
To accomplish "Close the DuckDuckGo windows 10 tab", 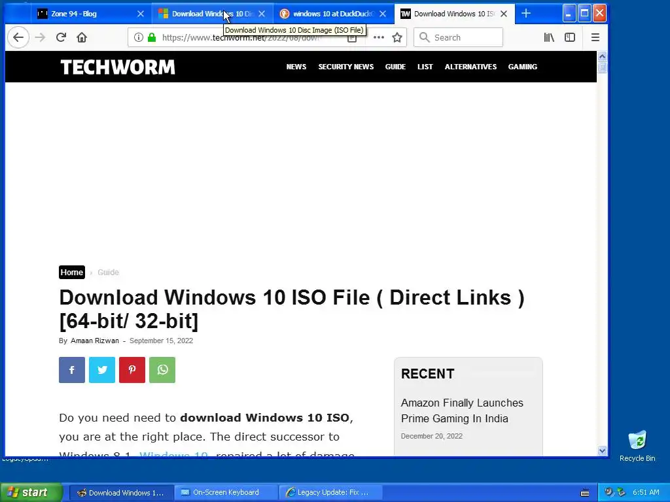I will pyautogui.click(x=383, y=14).
